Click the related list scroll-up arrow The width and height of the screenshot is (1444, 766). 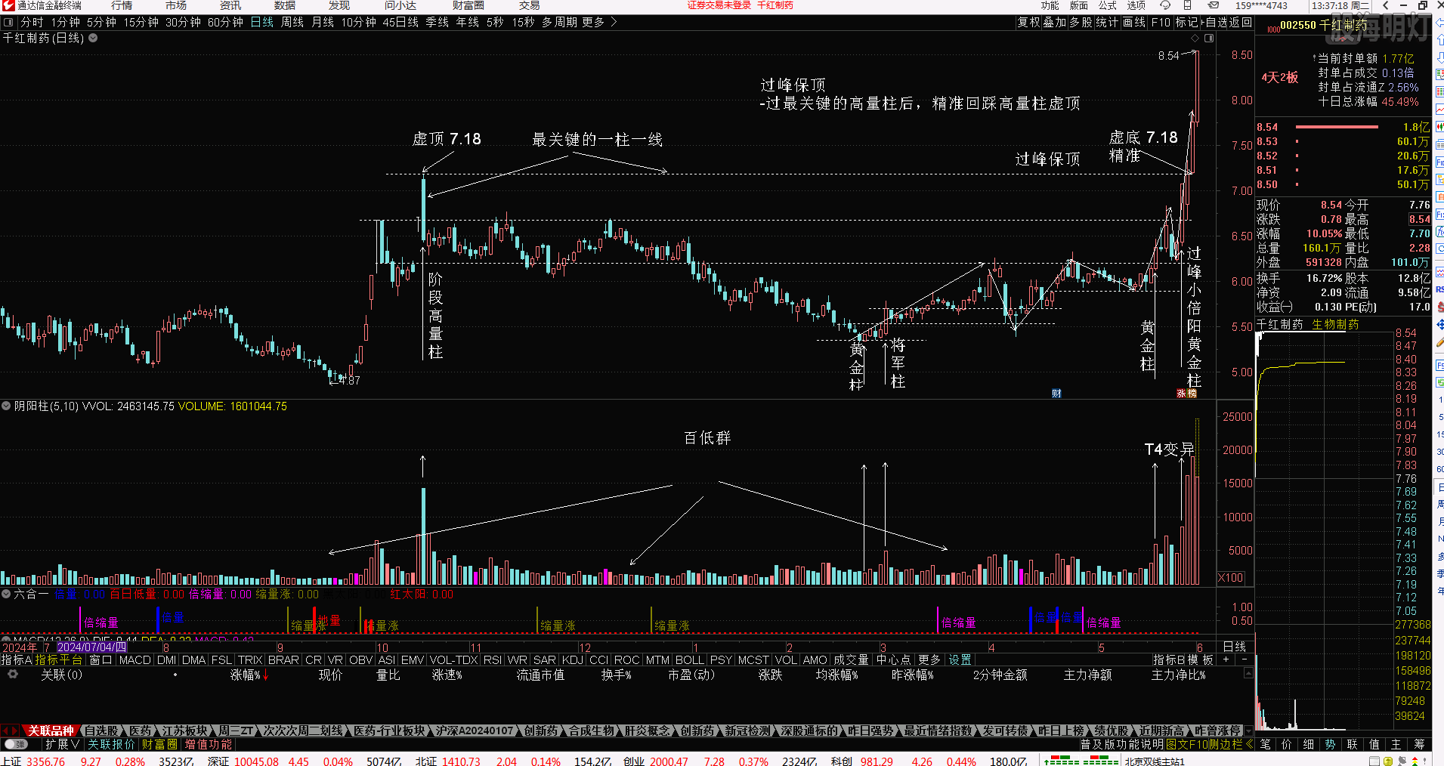[1249, 672]
